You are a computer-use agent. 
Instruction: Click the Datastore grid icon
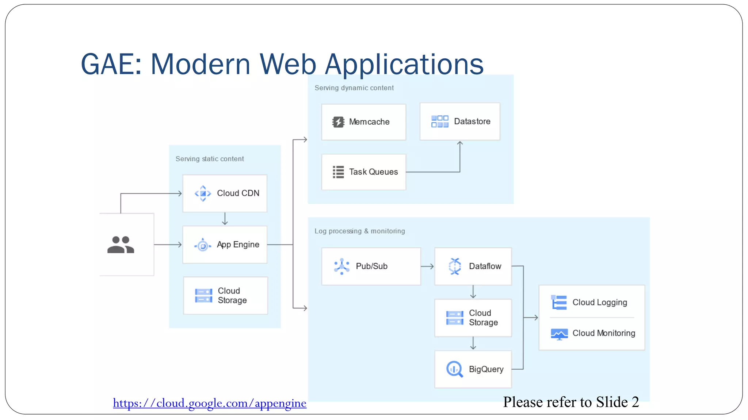440,121
